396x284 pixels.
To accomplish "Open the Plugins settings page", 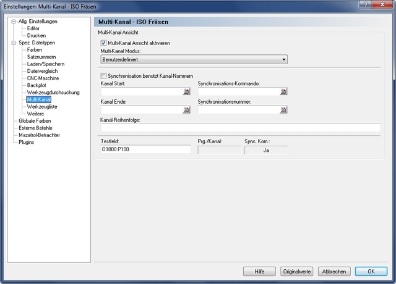I will click(26, 142).
